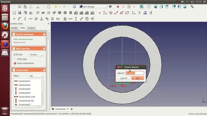Select the Create line tool
The height and width of the screenshot is (116, 207).
click(x=116, y=13)
